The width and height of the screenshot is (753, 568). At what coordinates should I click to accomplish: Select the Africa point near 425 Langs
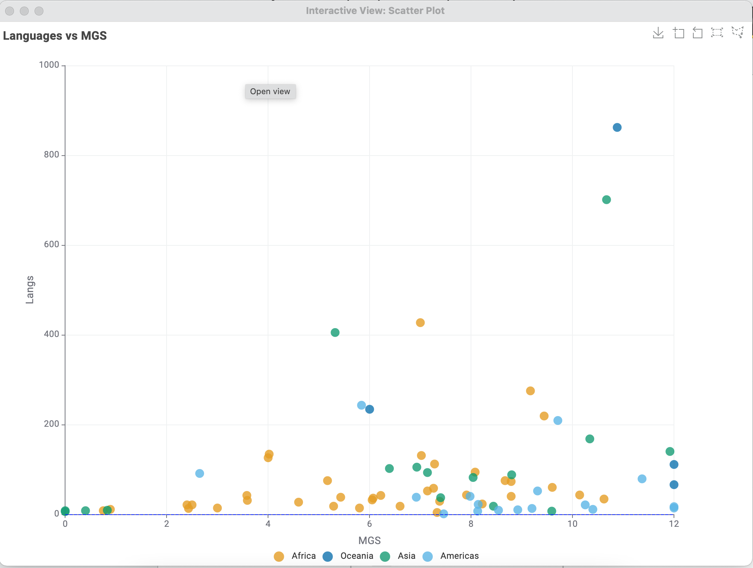[x=420, y=323]
